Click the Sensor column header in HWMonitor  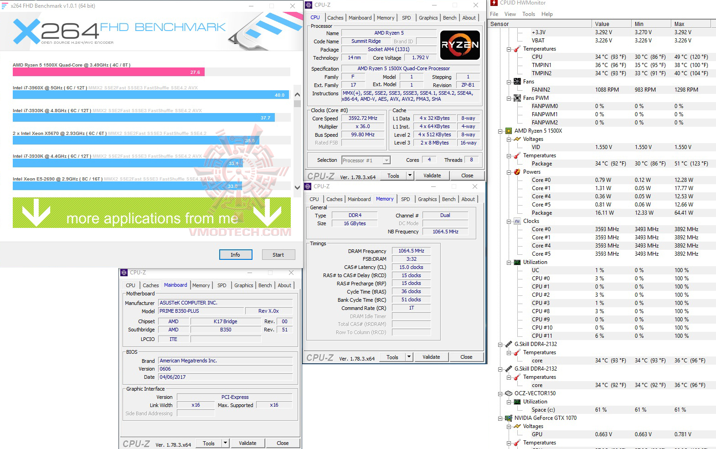pos(540,24)
